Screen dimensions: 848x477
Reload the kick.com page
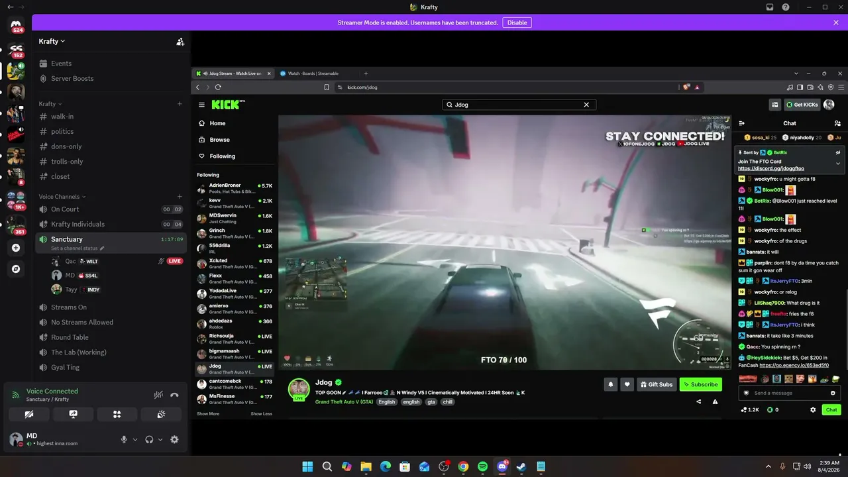pos(218,87)
